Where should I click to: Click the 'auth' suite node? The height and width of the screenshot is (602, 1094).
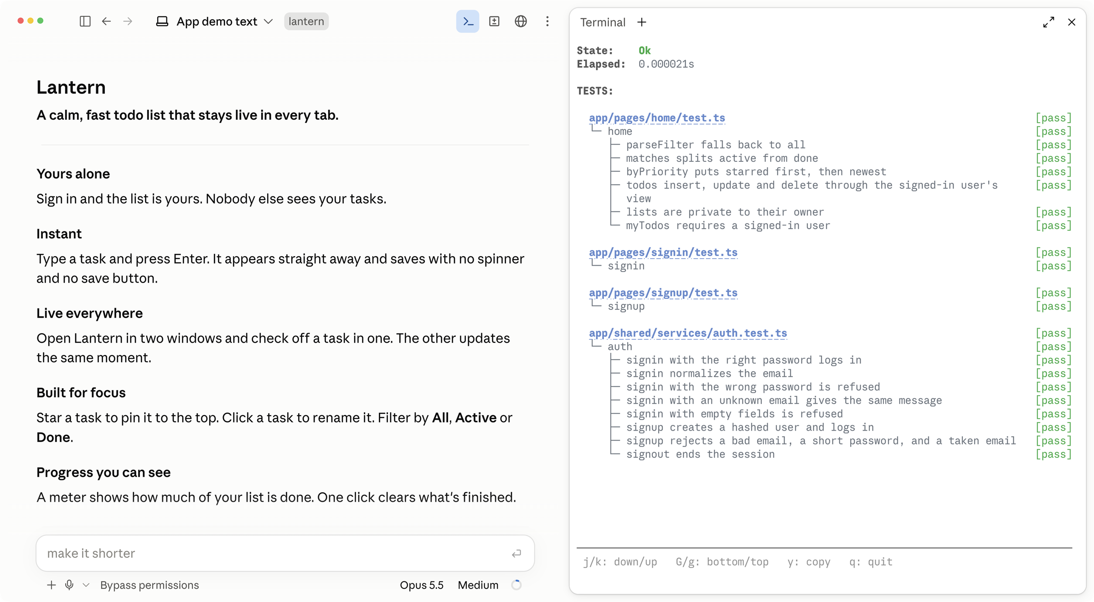(620, 347)
